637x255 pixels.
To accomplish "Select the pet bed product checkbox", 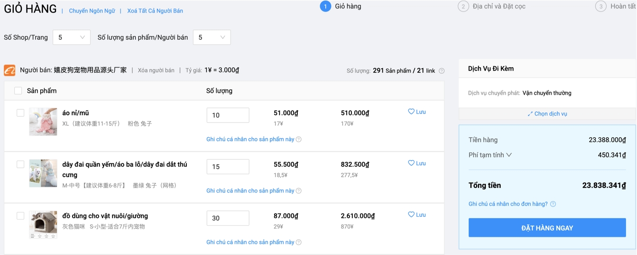I will [x=20, y=216].
